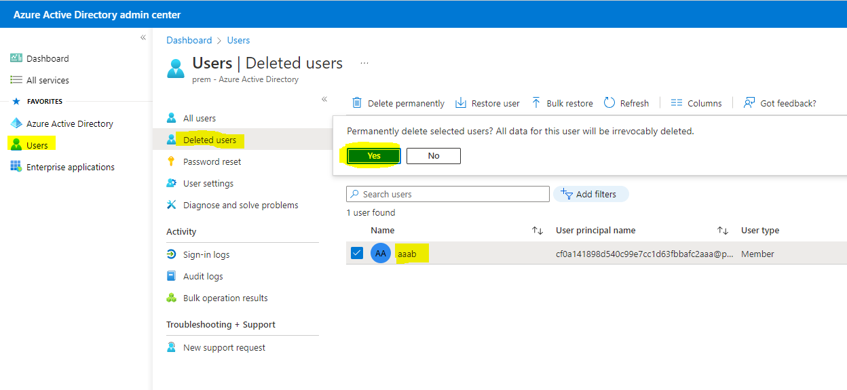Click the Favorites star icon
The image size is (847, 390).
click(17, 101)
